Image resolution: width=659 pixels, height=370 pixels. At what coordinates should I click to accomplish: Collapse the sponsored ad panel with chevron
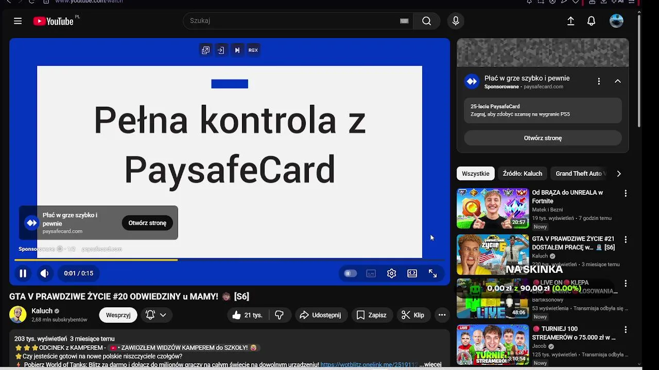click(x=617, y=81)
